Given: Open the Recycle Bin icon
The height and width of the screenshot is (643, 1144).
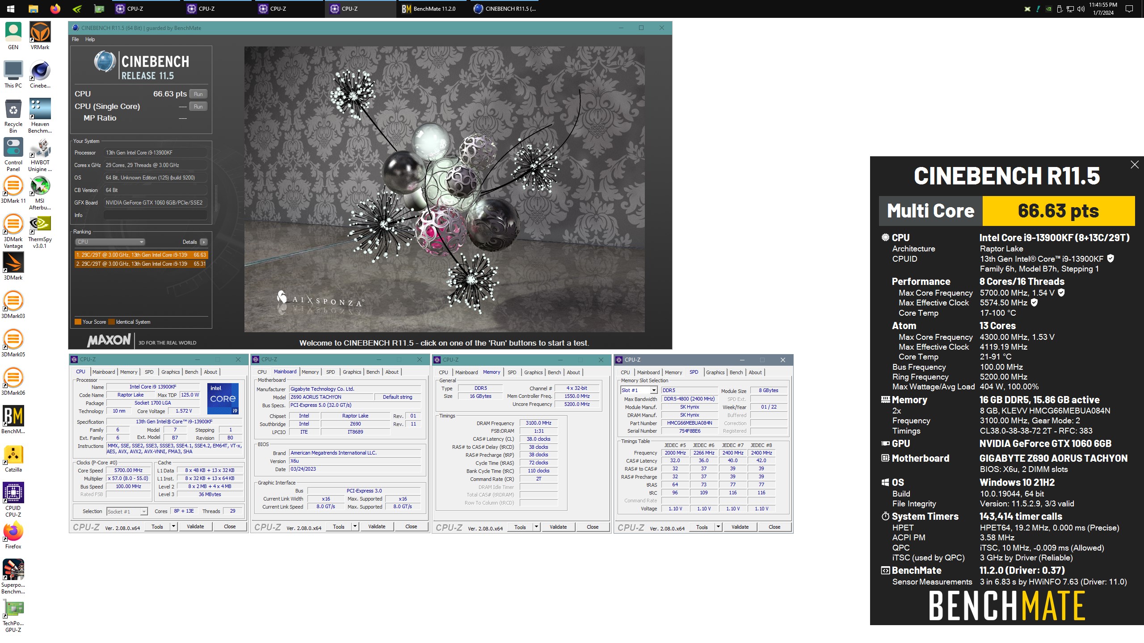Looking at the screenshot, I should click(x=13, y=116).
